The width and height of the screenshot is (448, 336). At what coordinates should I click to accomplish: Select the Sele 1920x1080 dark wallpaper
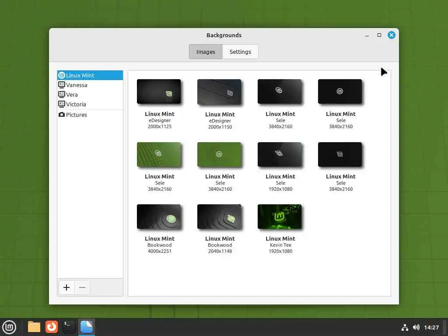pyautogui.click(x=280, y=154)
